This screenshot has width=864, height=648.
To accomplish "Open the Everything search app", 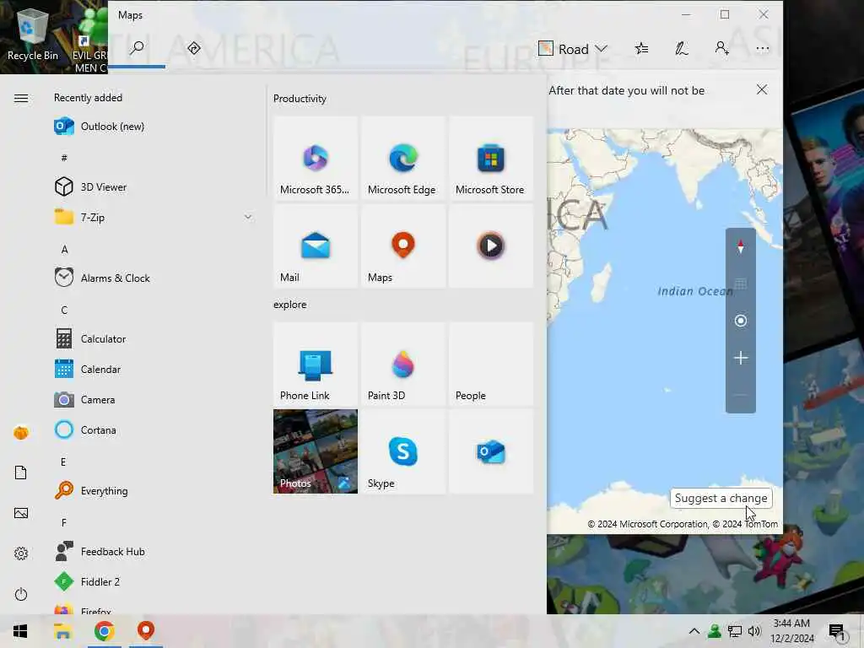I will coord(154,490).
